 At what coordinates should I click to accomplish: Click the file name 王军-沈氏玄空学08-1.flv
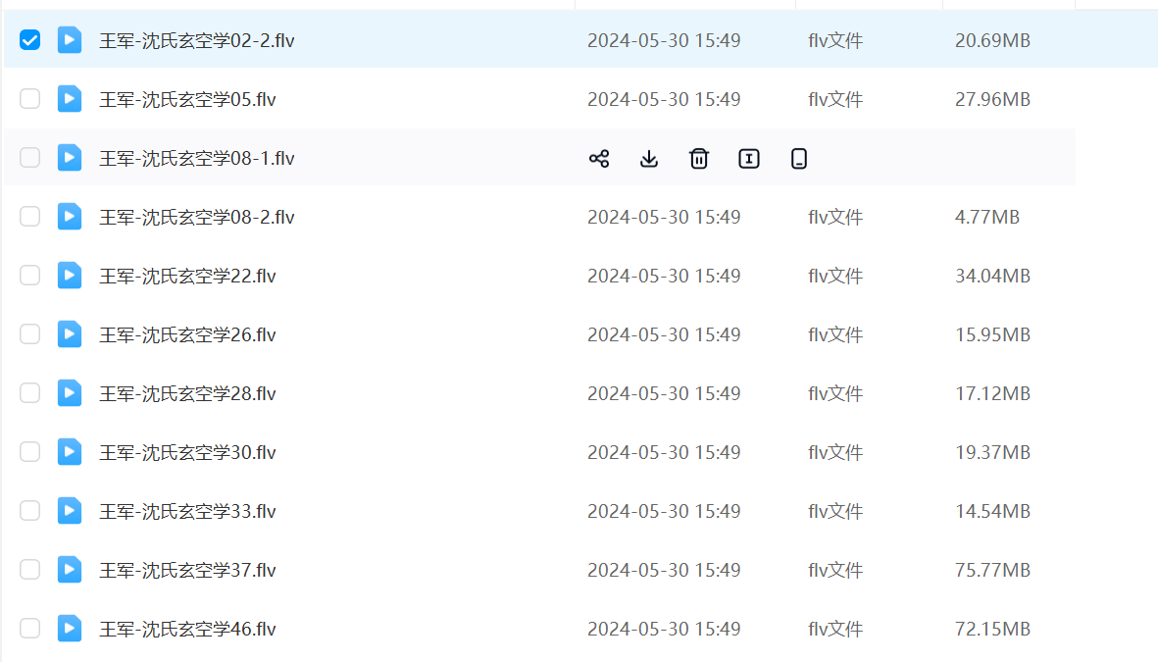tap(196, 159)
